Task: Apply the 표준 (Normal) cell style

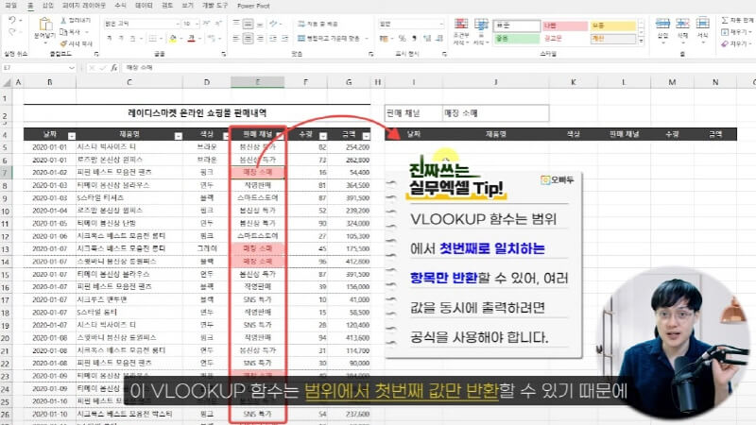Action: [x=516, y=25]
